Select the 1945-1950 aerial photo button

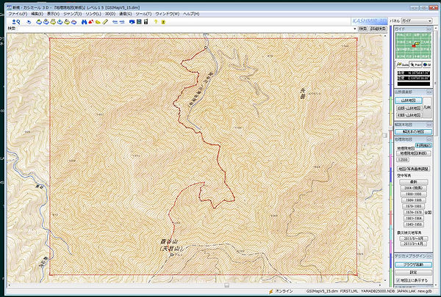click(x=413, y=224)
